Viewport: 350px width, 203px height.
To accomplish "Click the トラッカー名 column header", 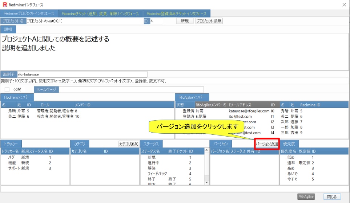I will click(10, 151).
